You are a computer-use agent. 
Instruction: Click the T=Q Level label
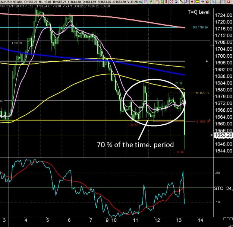pyautogui.click(x=199, y=12)
